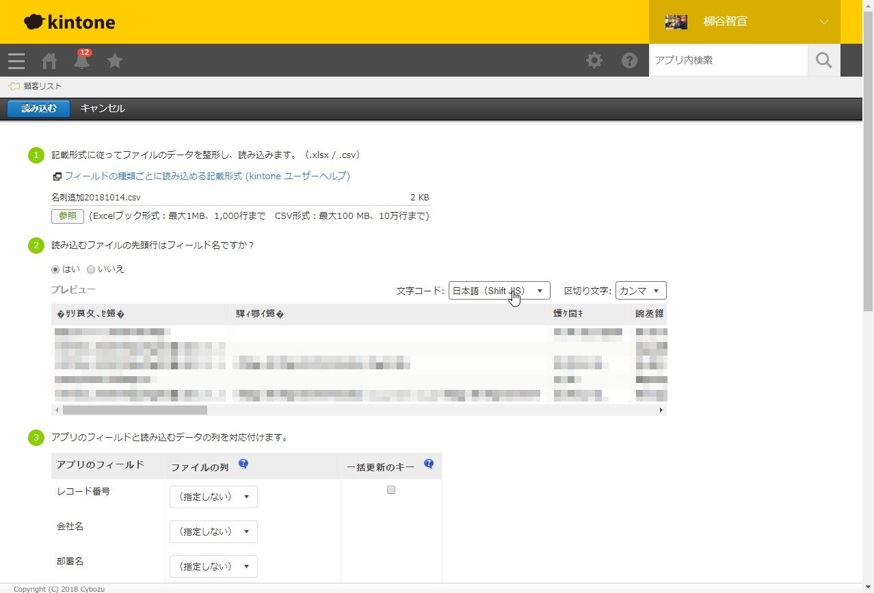Screen dimensions: 874x593
Task: Click the 読み込む import button
Action: pyautogui.click(x=38, y=108)
